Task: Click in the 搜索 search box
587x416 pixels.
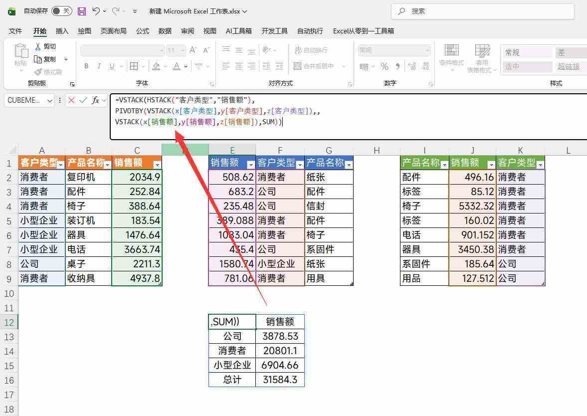Action: tap(483, 11)
